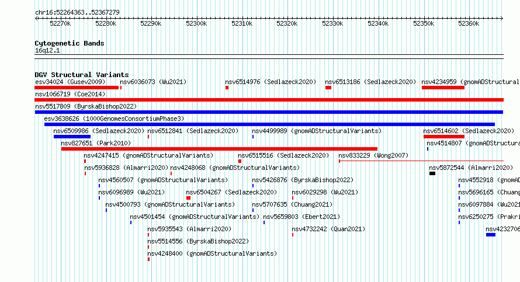The width and height of the screenshot is (520, 282).
Task: Select the nsv6096989 (Wu2021) label
Action: tap(131, 192)
